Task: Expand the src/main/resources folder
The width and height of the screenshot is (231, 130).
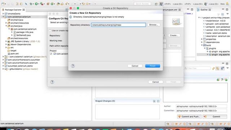Action: tap(6, 23)
